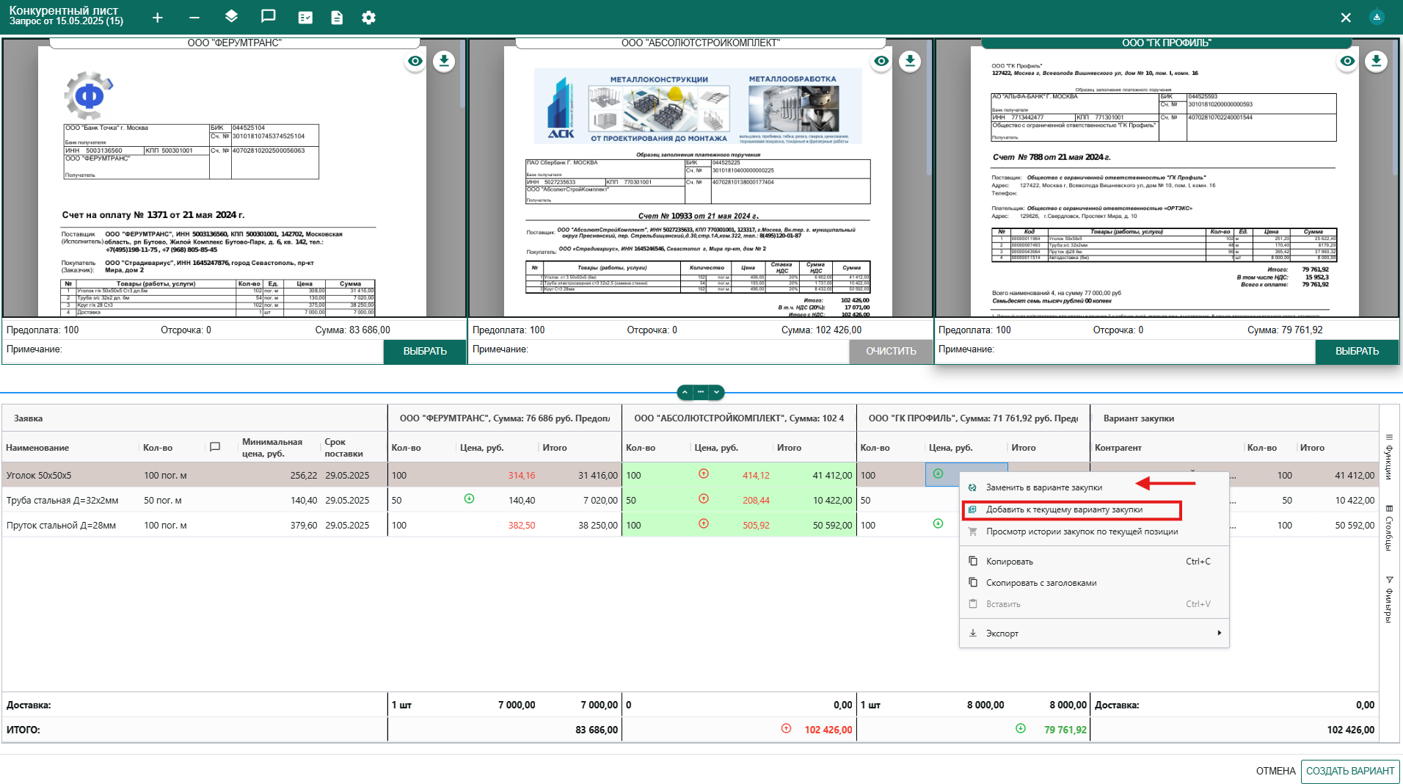Click green icon in Уголок ГК ПРОФИЛЬ price cell

pyautogui.click(x=938, y=474)
